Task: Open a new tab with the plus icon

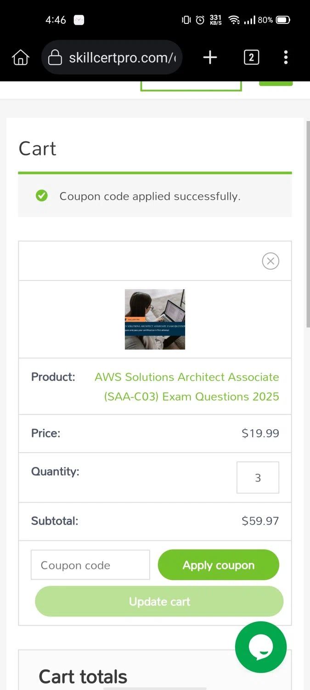Action: pos(210,57)
